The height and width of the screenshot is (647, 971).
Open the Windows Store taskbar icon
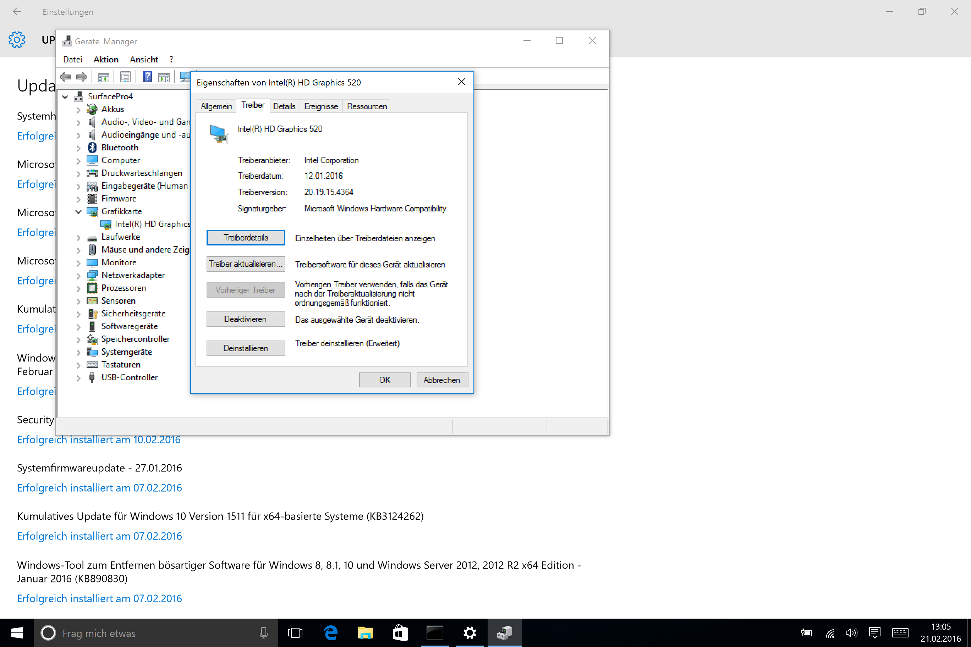(400, 632)
